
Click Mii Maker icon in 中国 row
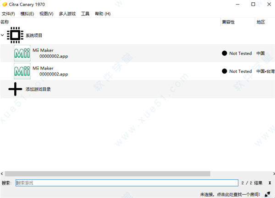pos(22,53)
